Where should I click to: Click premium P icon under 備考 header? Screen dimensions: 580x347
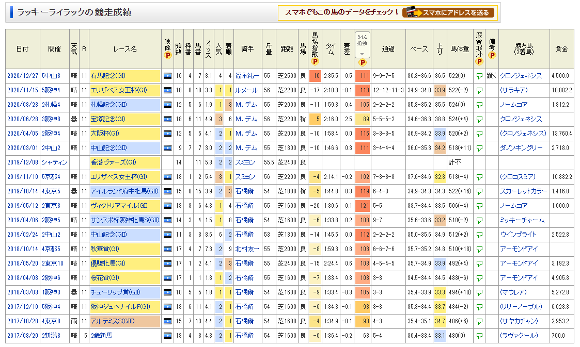492,55
